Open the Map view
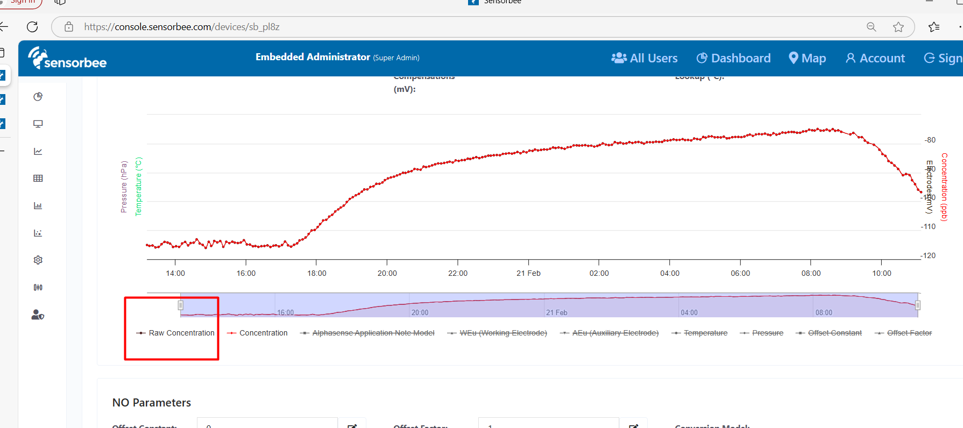 point(807,58)
